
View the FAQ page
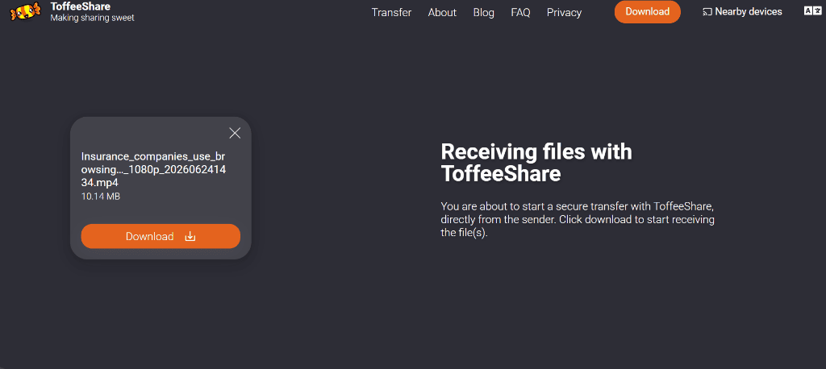pos(520,12)
